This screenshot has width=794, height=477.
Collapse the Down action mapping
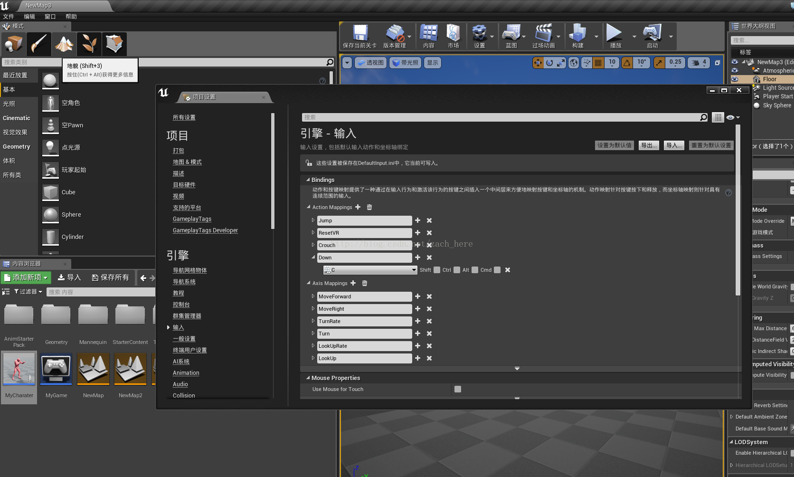313,258
